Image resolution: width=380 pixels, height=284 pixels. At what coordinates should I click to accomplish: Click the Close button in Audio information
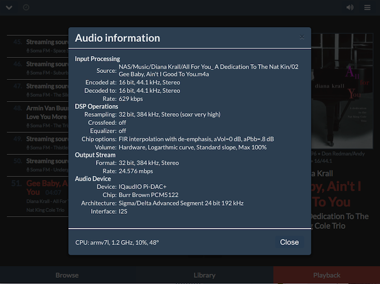tap(289, 242)
